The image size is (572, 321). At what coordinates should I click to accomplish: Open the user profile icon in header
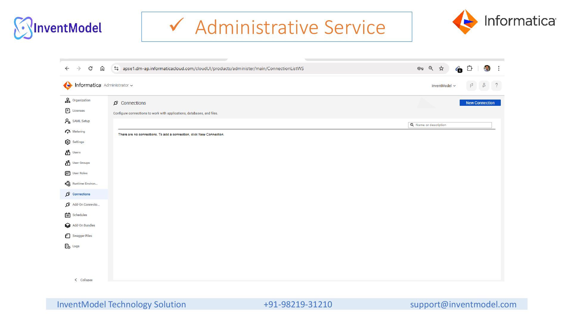[x=484, y=86]
